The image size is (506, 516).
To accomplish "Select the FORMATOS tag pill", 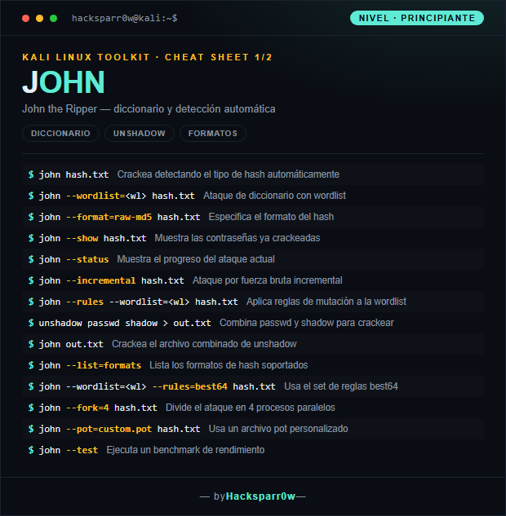I will [213, 133].
